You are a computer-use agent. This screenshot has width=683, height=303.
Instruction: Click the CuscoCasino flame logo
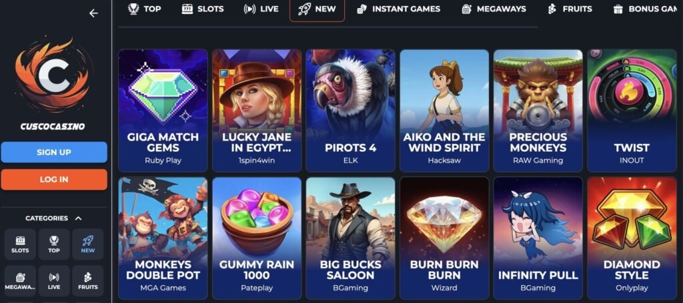(x=53, y=76)
